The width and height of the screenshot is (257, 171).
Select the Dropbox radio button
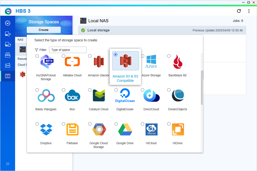(37, 124)
